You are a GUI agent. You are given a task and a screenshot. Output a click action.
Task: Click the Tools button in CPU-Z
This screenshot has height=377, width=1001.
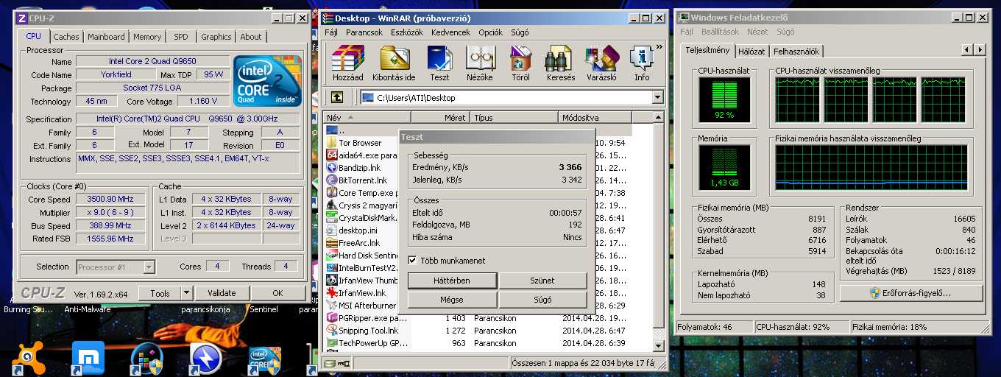click(160, 293)
